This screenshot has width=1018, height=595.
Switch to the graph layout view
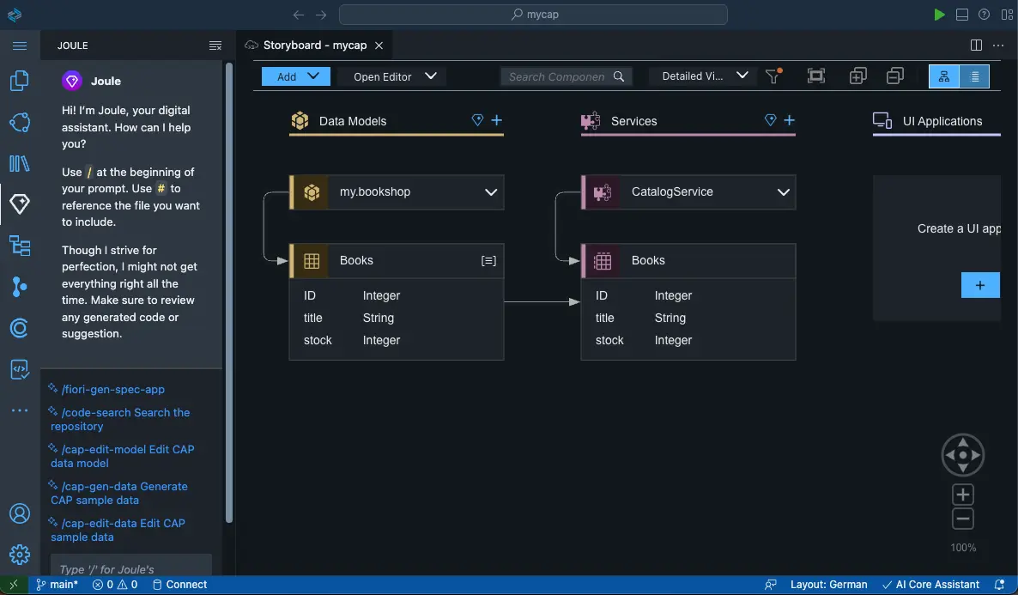click(944, 76)
